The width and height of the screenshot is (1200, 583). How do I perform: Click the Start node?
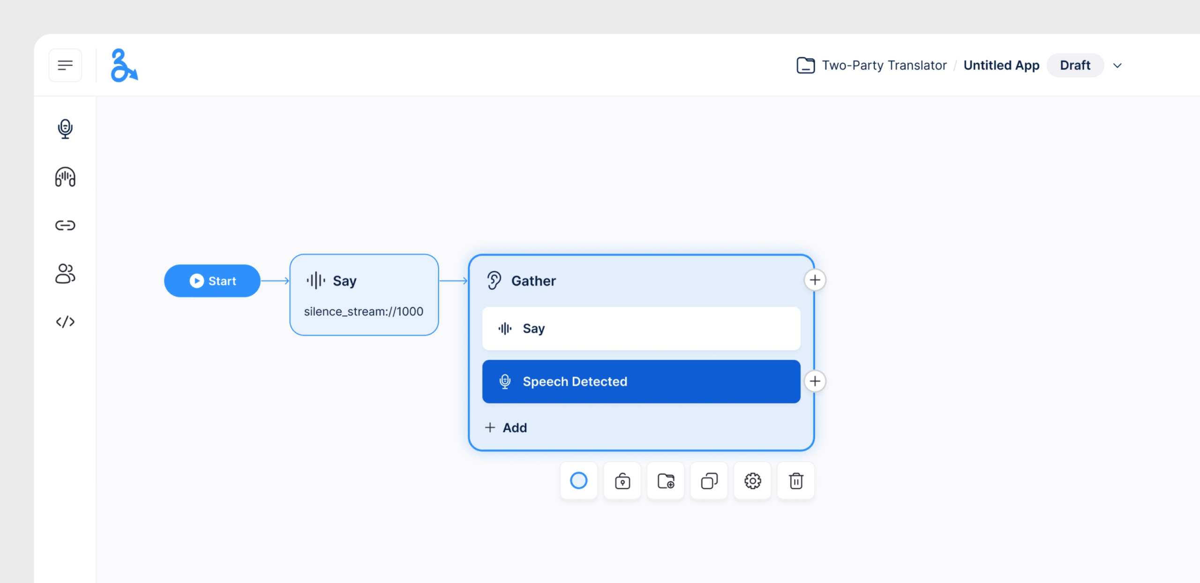tap(212, 281)
